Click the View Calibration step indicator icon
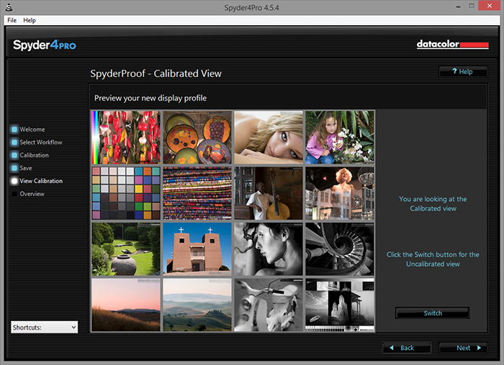This screenshot has width=504, height=365. pyautogui.click(x=14, y=181)
